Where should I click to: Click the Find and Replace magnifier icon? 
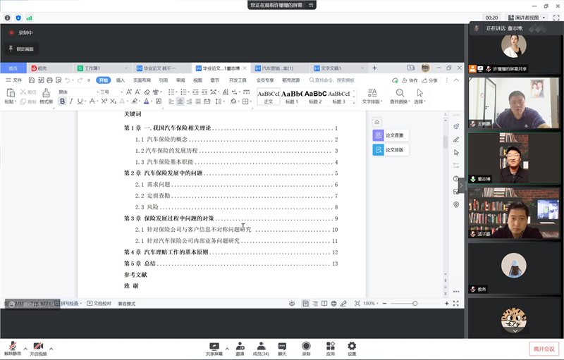400,93
